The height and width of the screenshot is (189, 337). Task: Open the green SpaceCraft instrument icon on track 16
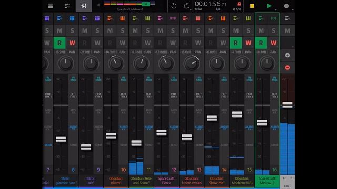273,18
